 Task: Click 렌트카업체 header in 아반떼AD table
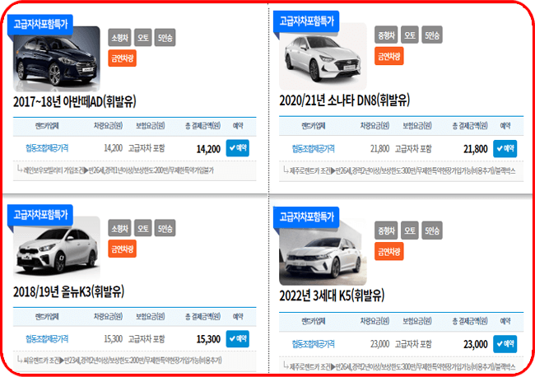coord(47,126)
